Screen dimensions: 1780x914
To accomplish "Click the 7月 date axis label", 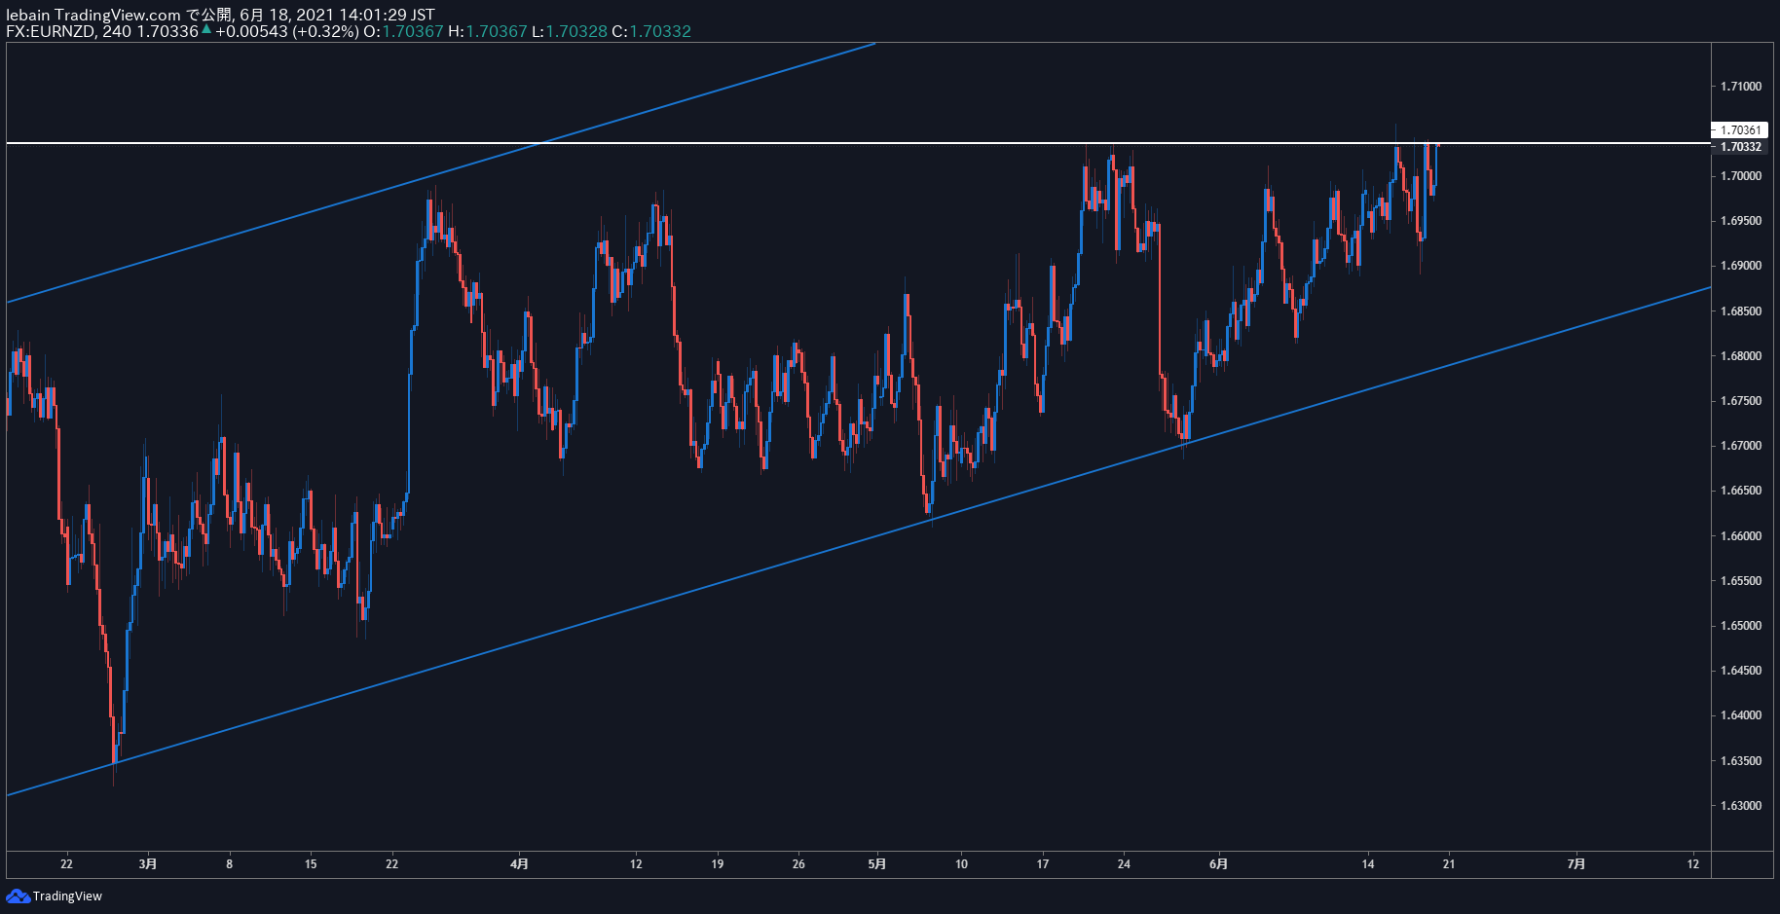I will (x=1576, y=864).
